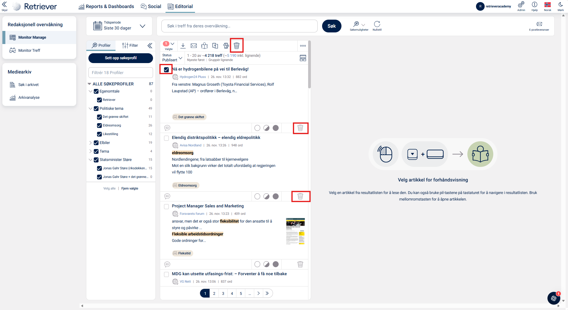
Task: Click the Fjern valgte link
Action: (130, 188)
